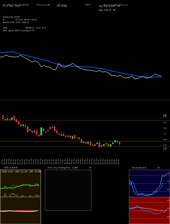Click the BZUN ticker symbol label
Screen dimensions: 170x224
(x=88, y=5)
